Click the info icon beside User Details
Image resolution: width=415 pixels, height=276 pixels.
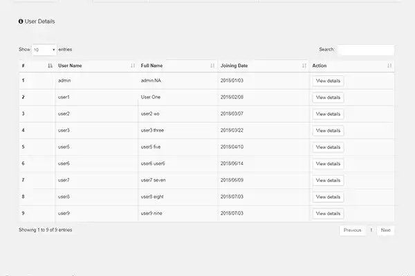[21, 21]
